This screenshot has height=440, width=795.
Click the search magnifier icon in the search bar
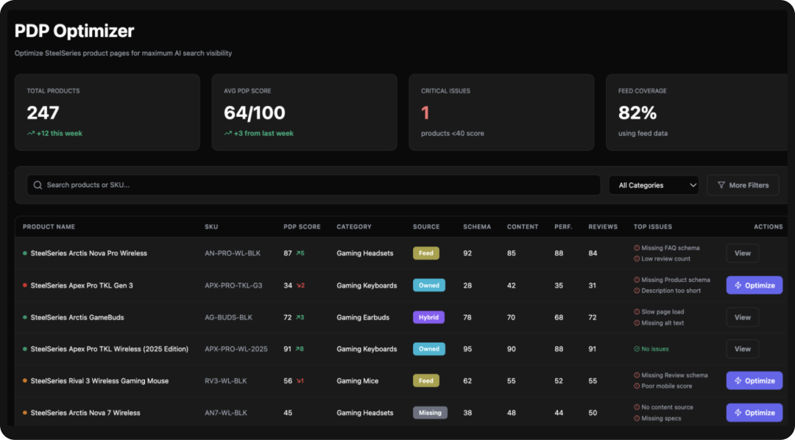coord(37,185)
